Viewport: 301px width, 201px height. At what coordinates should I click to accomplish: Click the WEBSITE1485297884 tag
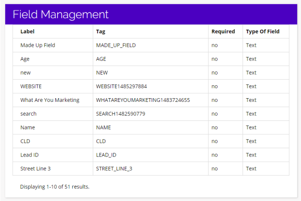click(122, 87)
